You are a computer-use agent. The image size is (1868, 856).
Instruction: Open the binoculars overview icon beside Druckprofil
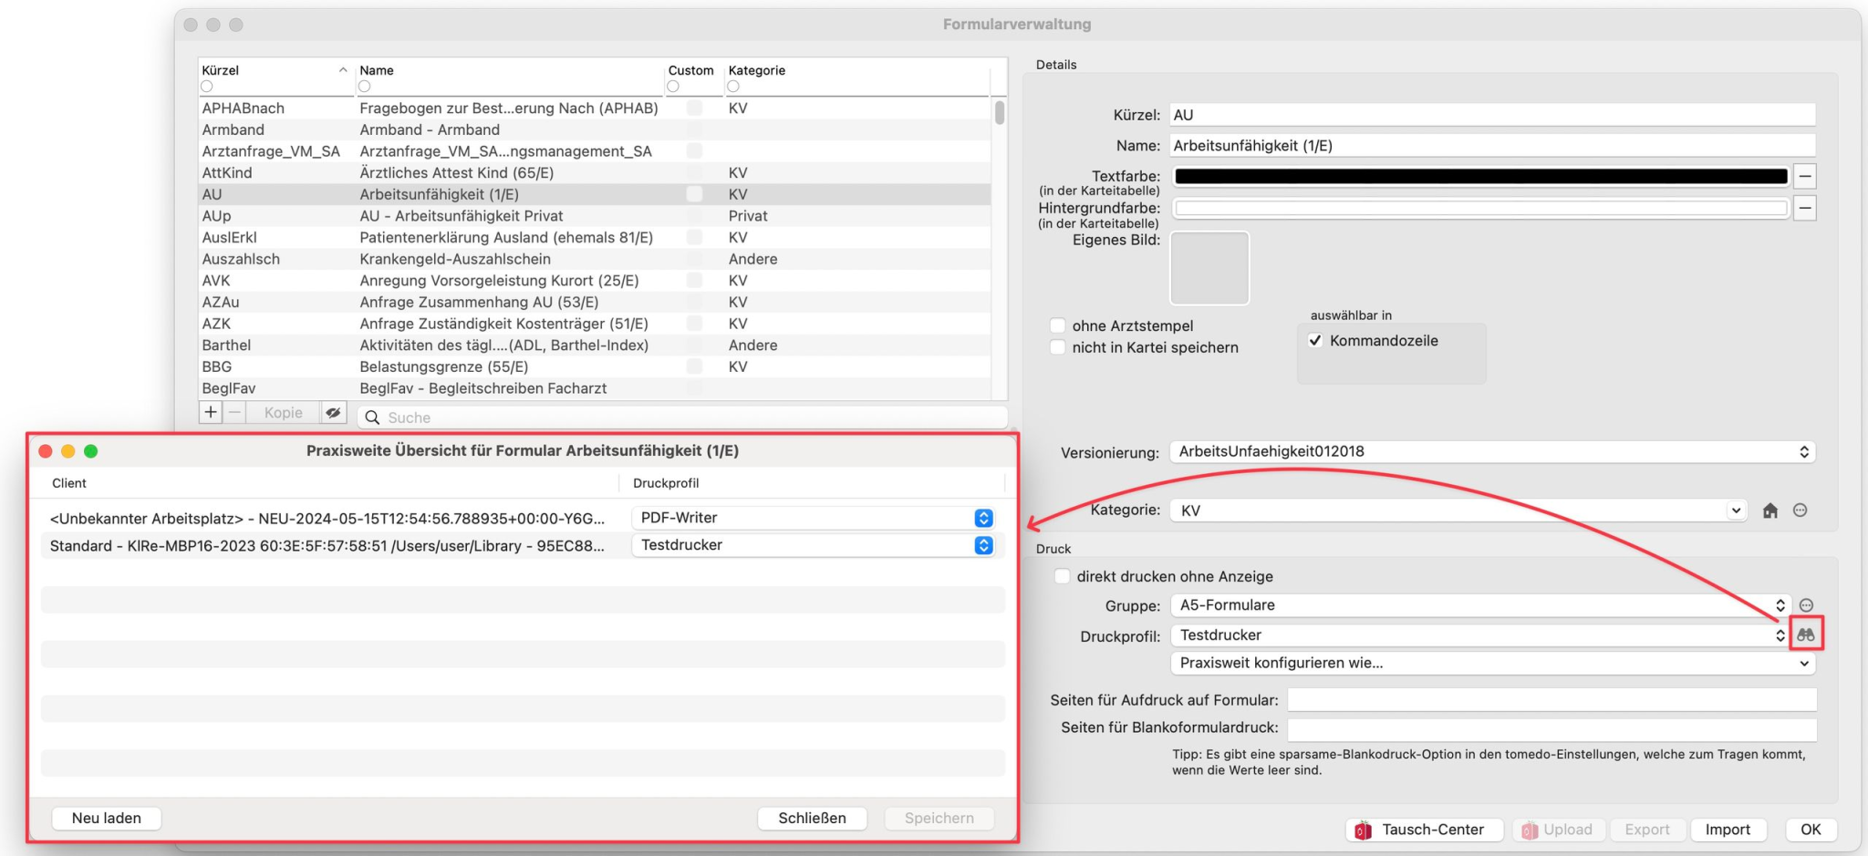click(1805, 634)
